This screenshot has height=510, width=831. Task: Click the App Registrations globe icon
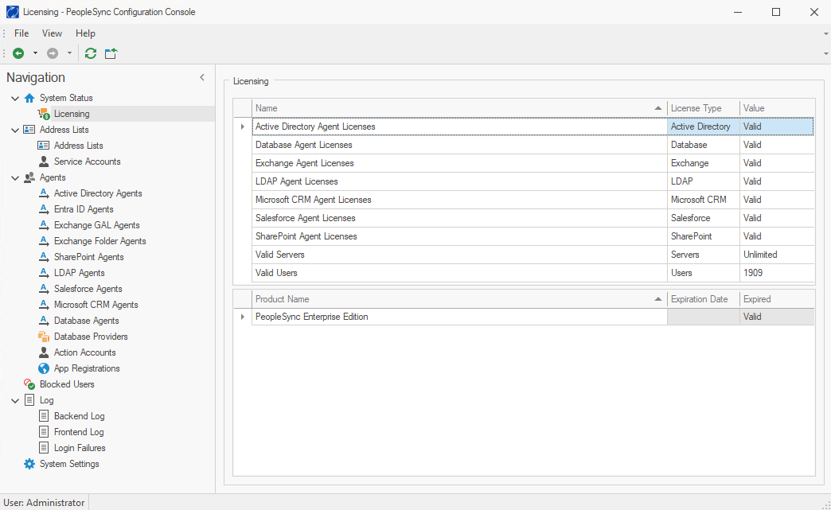coord(44,368)
